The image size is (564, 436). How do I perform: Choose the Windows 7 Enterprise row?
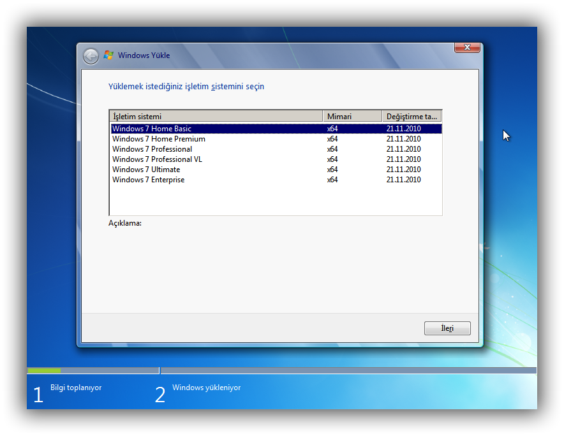[148, 180]
